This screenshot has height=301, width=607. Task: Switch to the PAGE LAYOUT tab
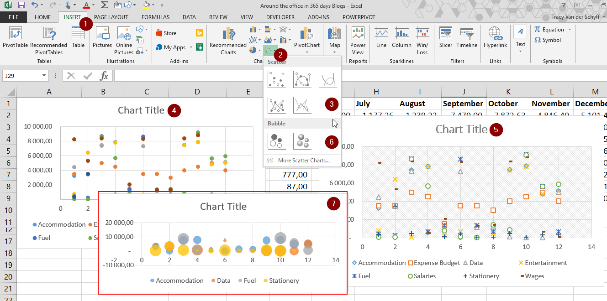(x=112, y=17)
